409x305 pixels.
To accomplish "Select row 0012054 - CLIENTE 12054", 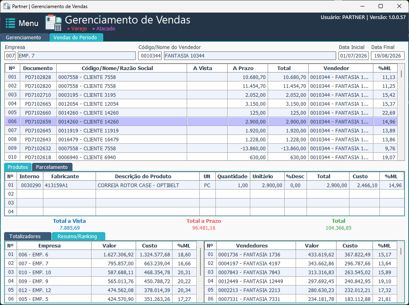I will click(201, 104).
